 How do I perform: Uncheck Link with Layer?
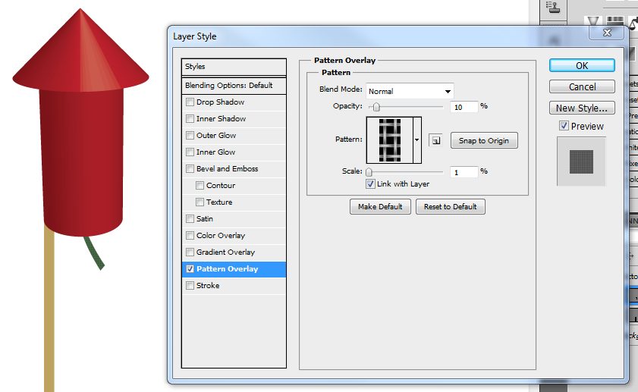(x=370, y=183)
